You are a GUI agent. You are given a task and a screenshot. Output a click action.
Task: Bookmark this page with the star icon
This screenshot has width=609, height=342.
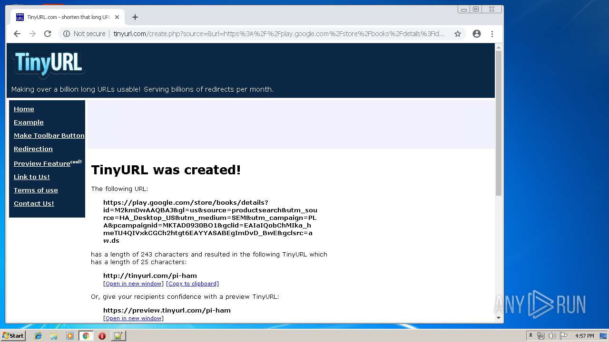pos(458,34)
